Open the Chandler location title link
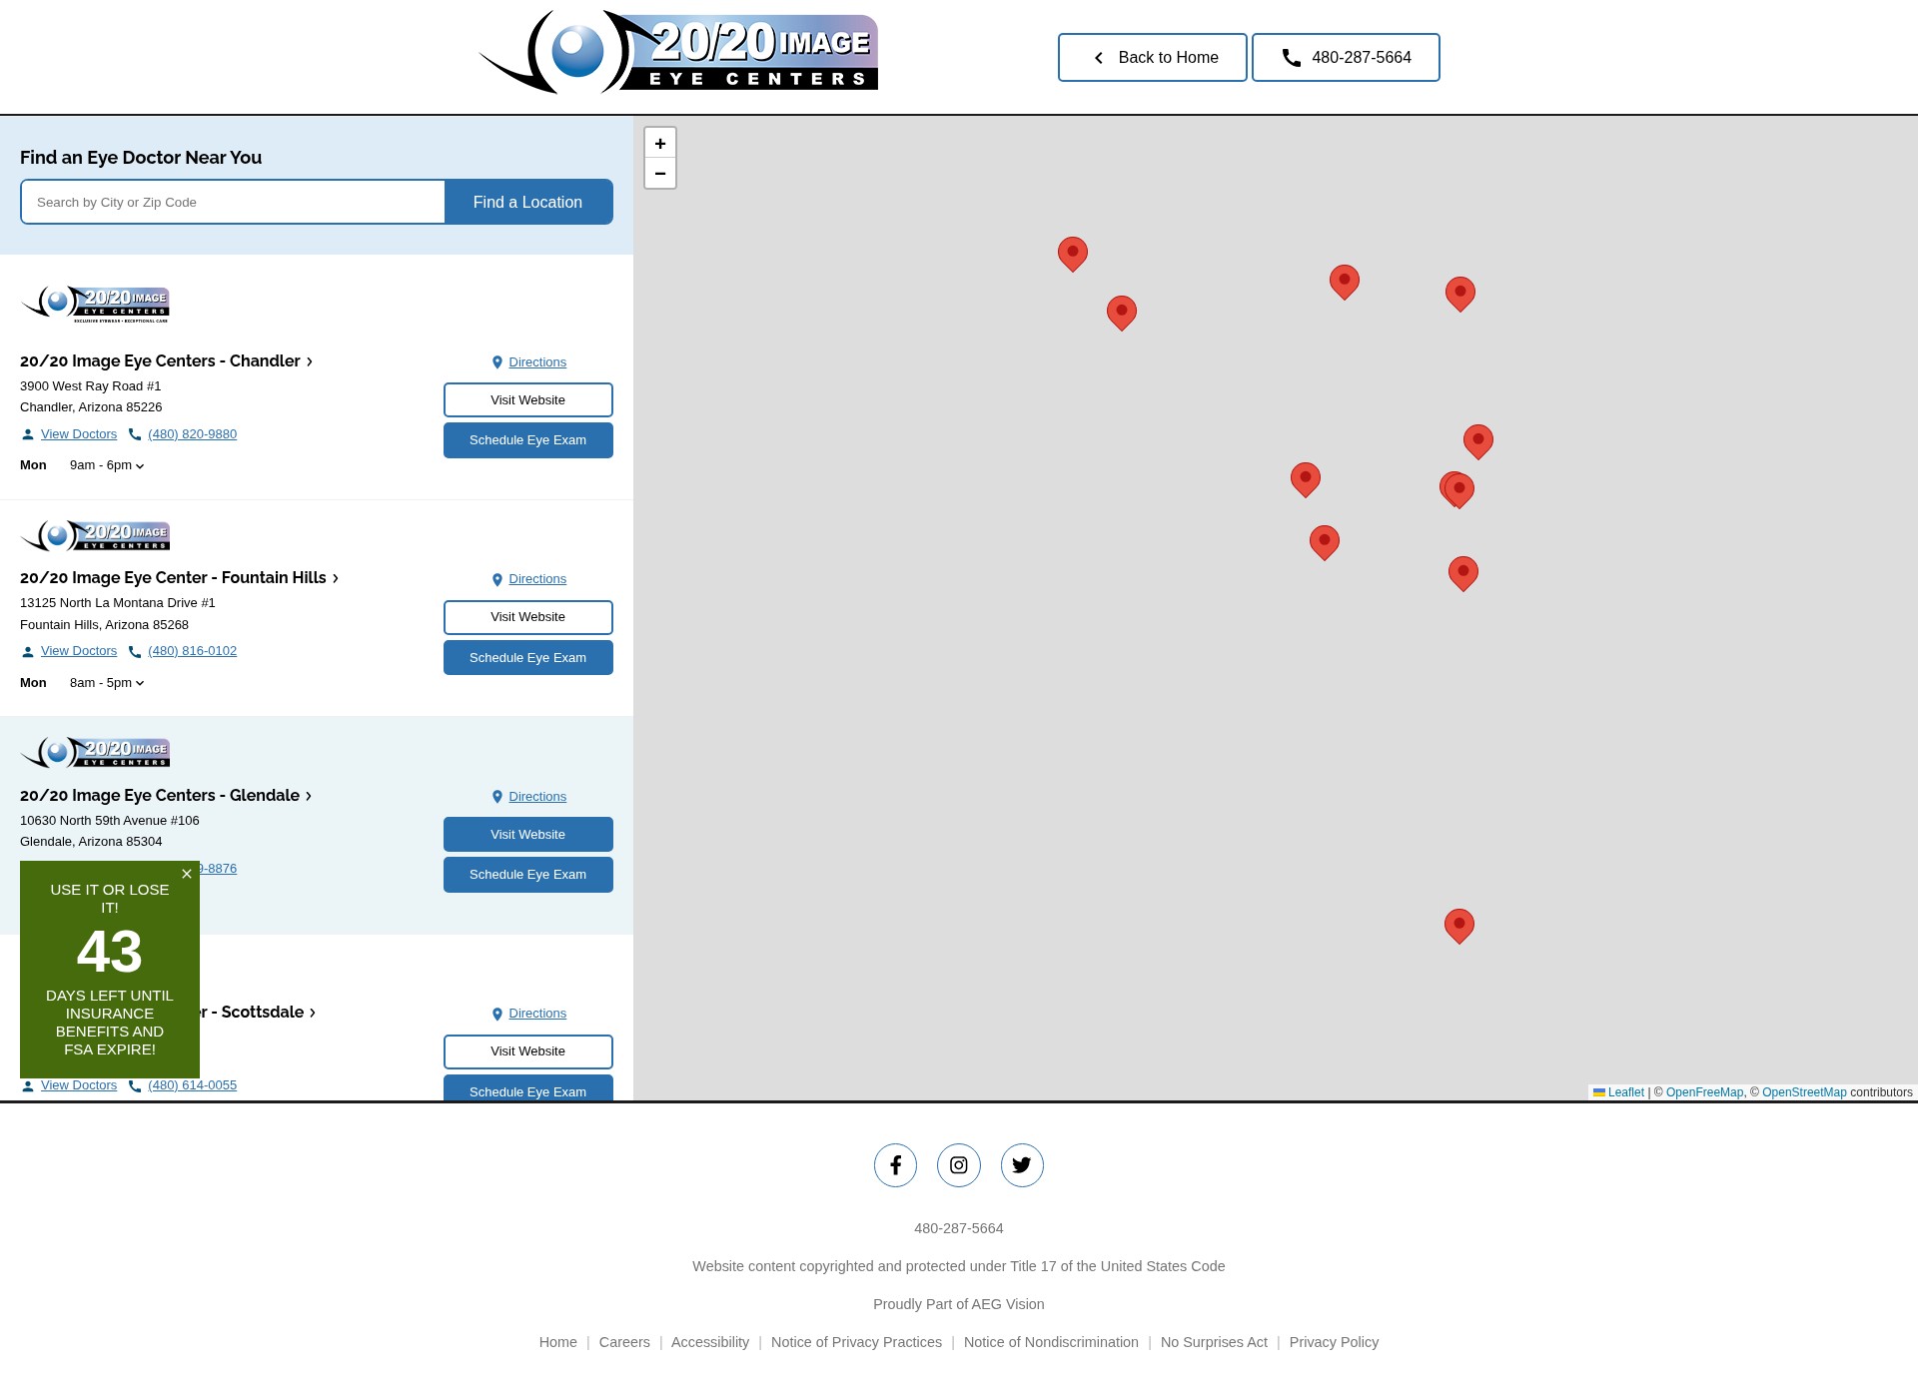 tap(167, 360)
